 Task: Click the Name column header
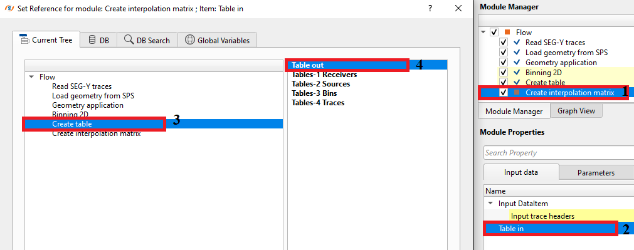559,190
